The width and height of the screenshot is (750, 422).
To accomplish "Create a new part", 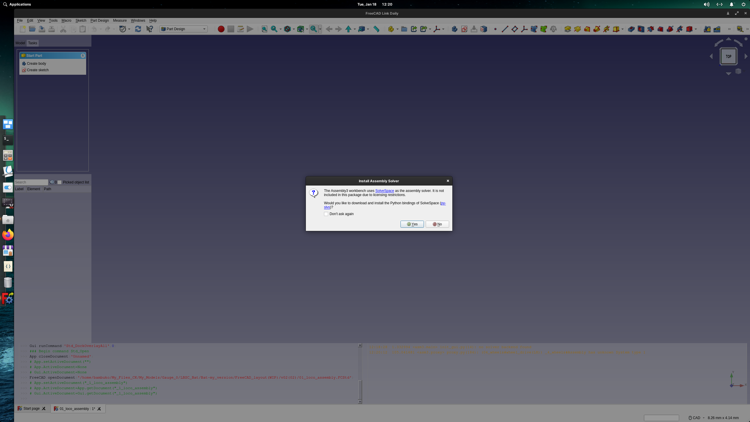I will [391, 29].
